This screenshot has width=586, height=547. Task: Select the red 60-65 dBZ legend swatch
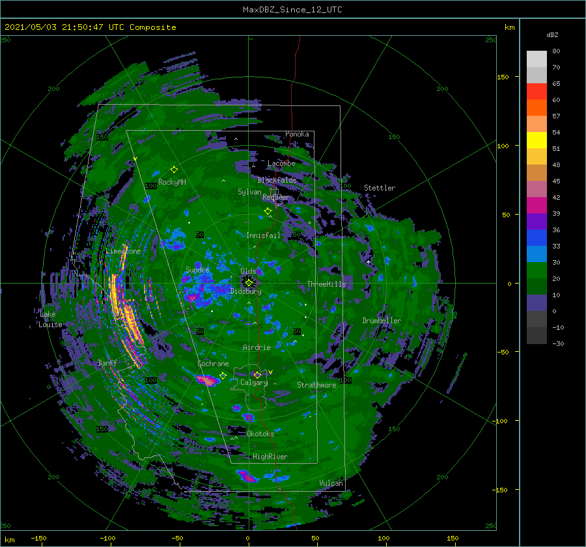click(537, 92)
